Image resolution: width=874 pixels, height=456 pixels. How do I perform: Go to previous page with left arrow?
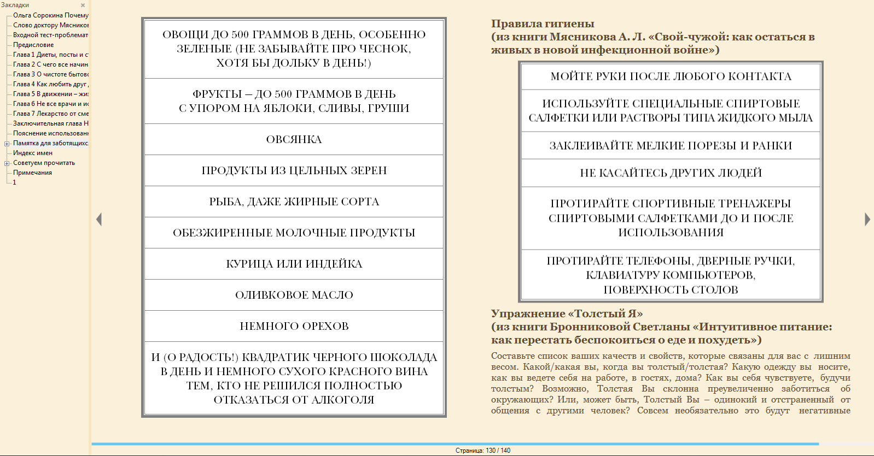(x=99, y=220)
